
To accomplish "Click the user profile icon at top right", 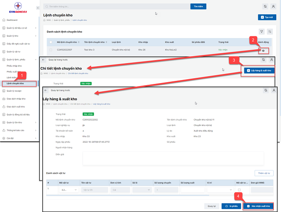I will [x=273, y=6].
